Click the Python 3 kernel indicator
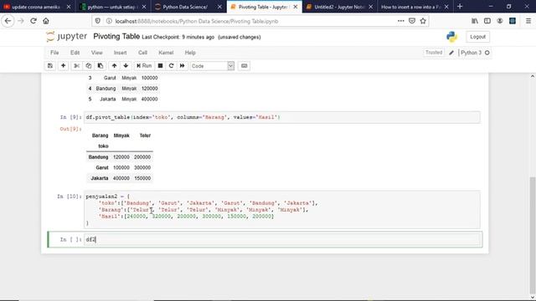This screenshot has height=301, width=536. point(475,53)
